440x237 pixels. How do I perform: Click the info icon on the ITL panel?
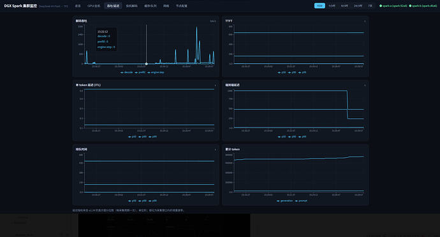[x=216, y=86]
